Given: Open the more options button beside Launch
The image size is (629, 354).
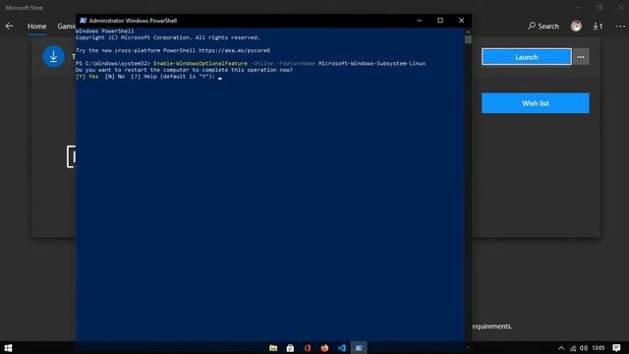Looking at the screenshot, I should pos(581,57).
